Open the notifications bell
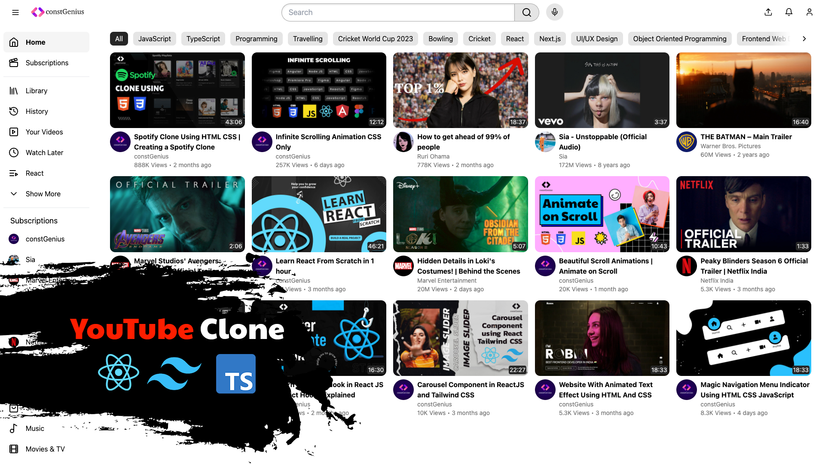 pyautogui.click(x=788, y=12)
